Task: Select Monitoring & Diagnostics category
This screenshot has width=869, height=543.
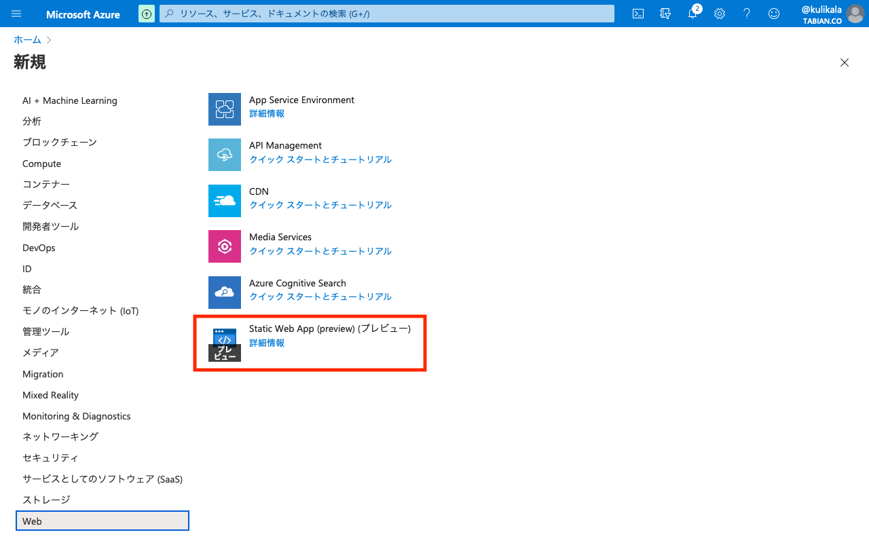Action: click(77, 416)
